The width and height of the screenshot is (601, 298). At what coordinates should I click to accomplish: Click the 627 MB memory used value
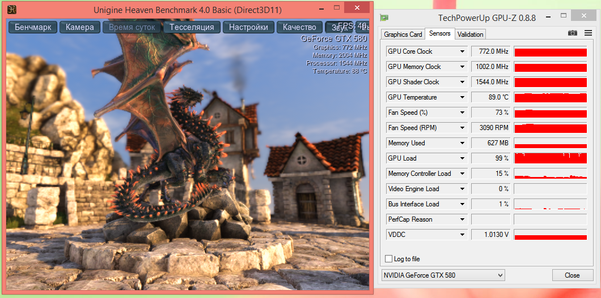pos(491,143)
